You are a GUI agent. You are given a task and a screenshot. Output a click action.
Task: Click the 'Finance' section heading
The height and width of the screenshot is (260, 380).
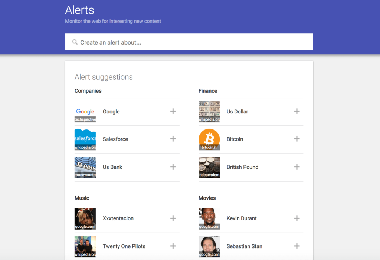tap(208, 91)
